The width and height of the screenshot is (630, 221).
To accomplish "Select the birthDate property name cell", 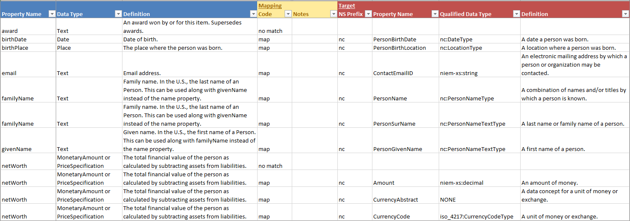I will coord(28,39).
